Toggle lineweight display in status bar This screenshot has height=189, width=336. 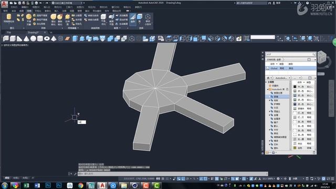pos(212,178)
